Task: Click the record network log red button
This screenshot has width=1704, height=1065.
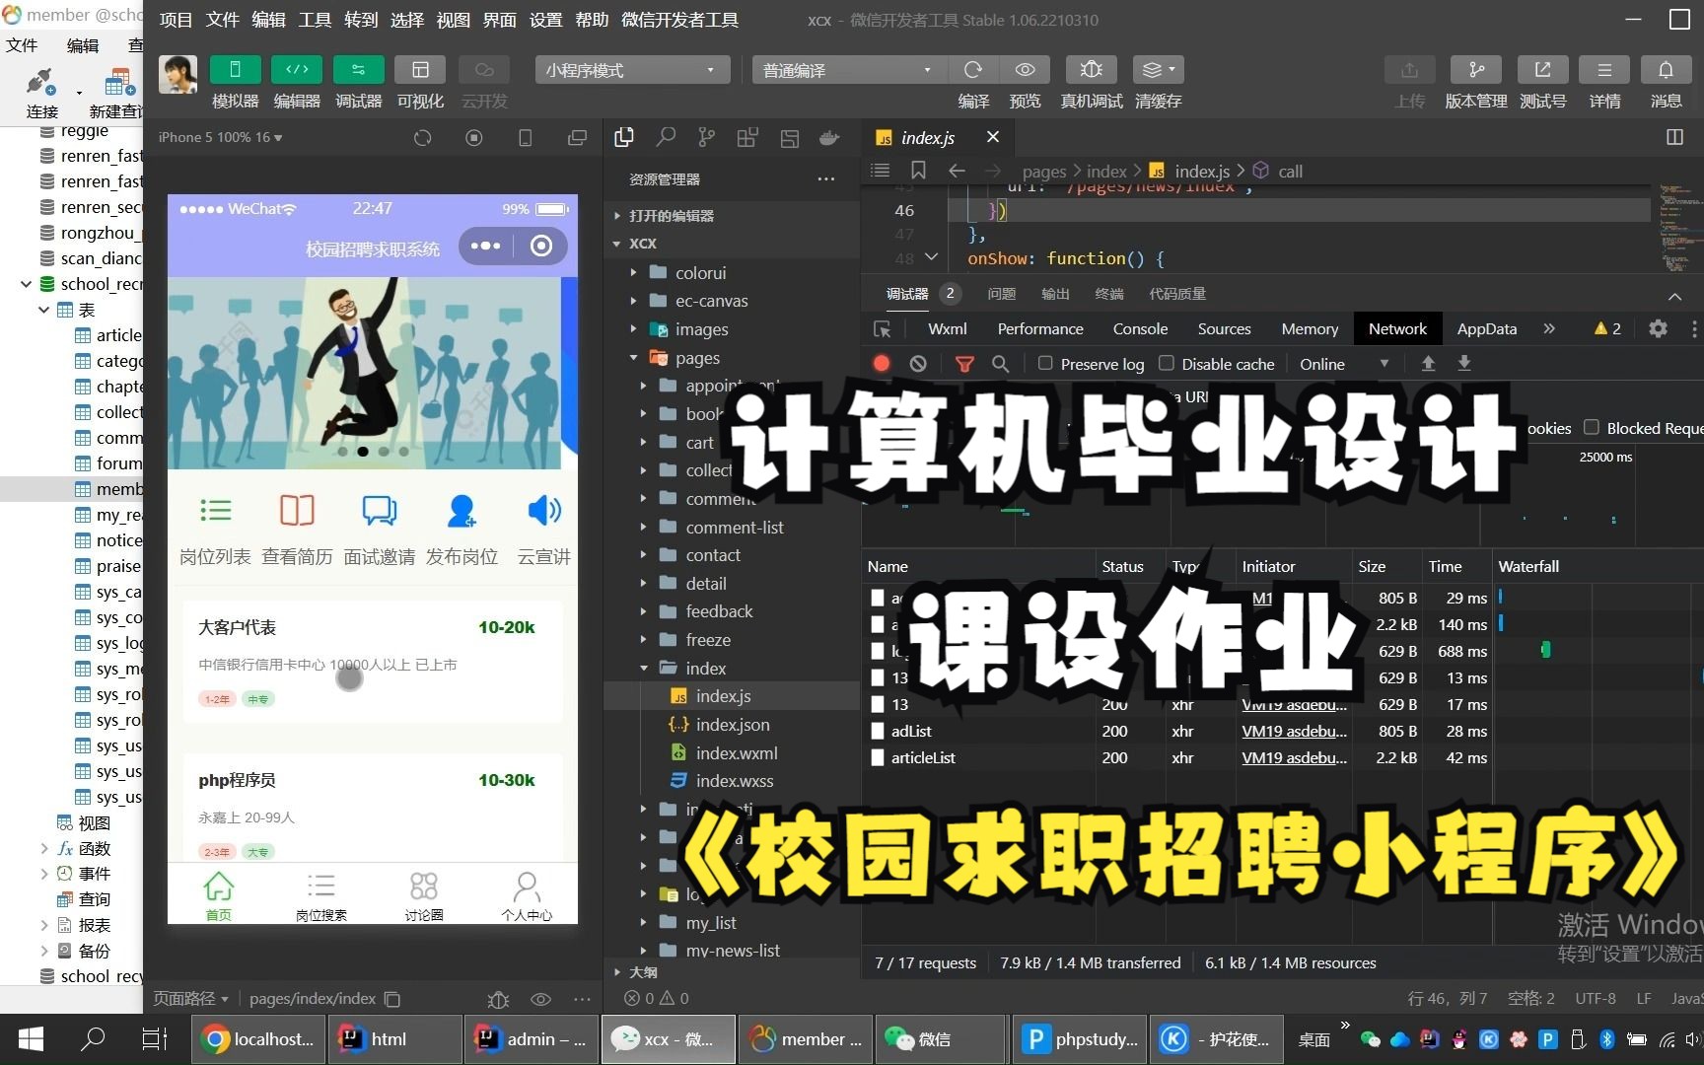Action: click(882, 364)
